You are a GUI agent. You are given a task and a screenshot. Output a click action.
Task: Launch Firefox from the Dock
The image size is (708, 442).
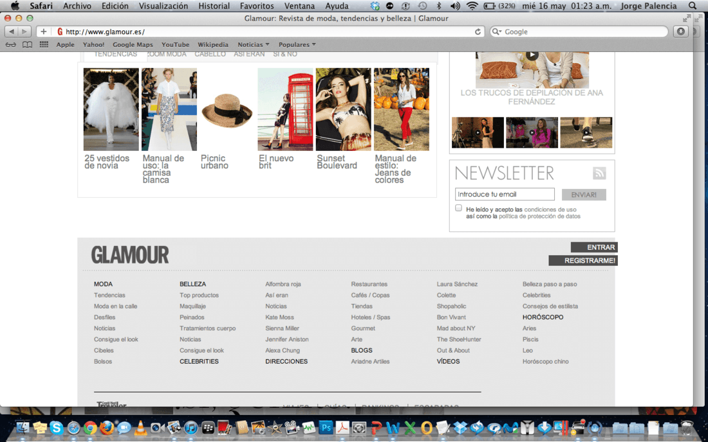[107, 428]
